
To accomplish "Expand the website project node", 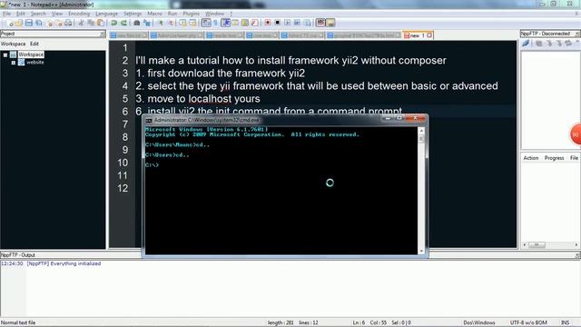I will click(x=14, y=63).
